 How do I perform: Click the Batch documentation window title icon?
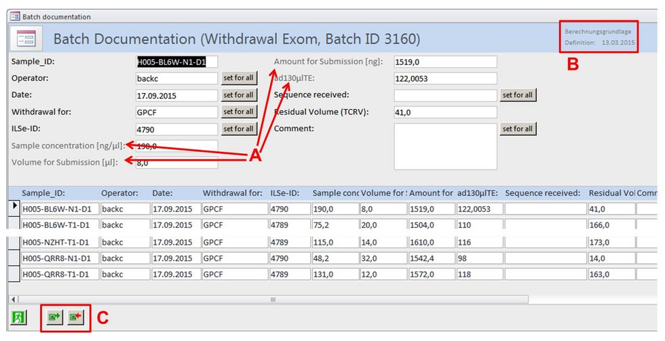(x=15, y=16)
